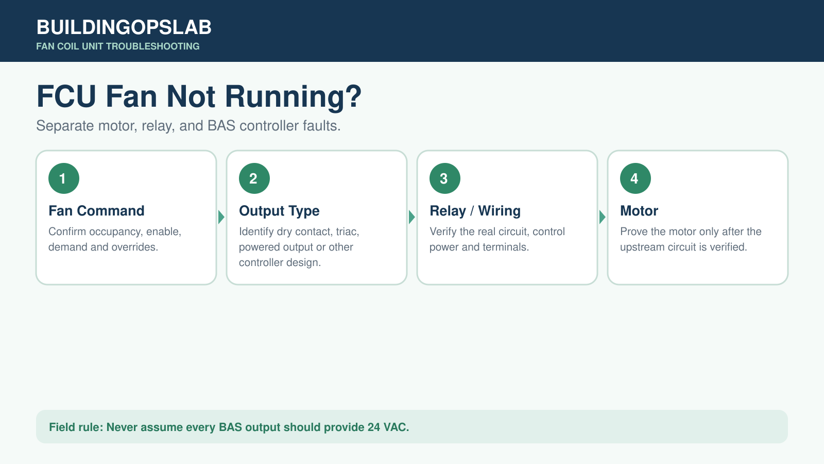Click the Confirm occupancy, enable description
Screen dimensions: 824x464
[115, 239]
